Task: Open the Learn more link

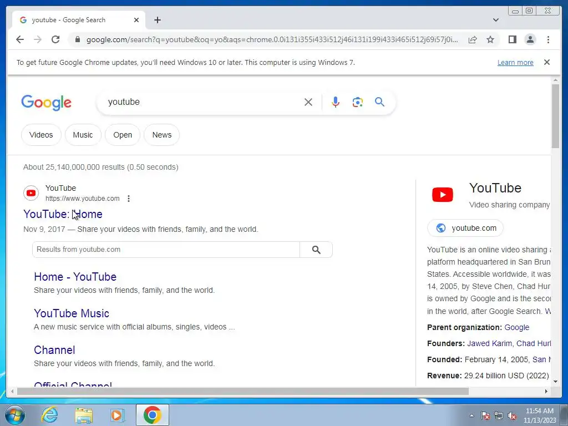Action: click(515, 62)
